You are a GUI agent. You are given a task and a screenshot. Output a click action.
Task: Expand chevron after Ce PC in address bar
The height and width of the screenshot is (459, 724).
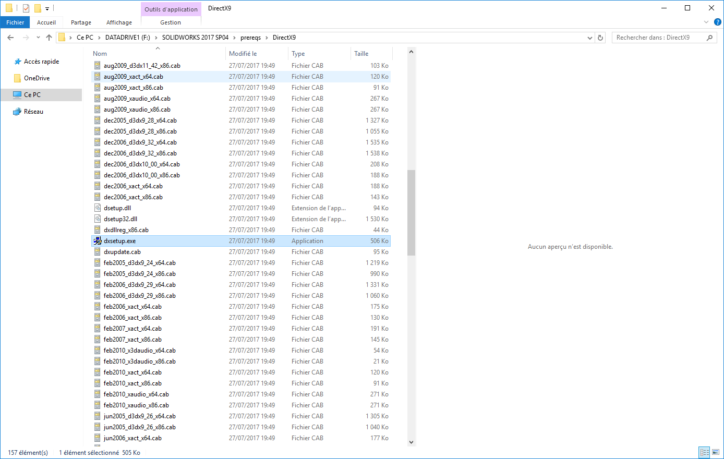coord(99,38)
